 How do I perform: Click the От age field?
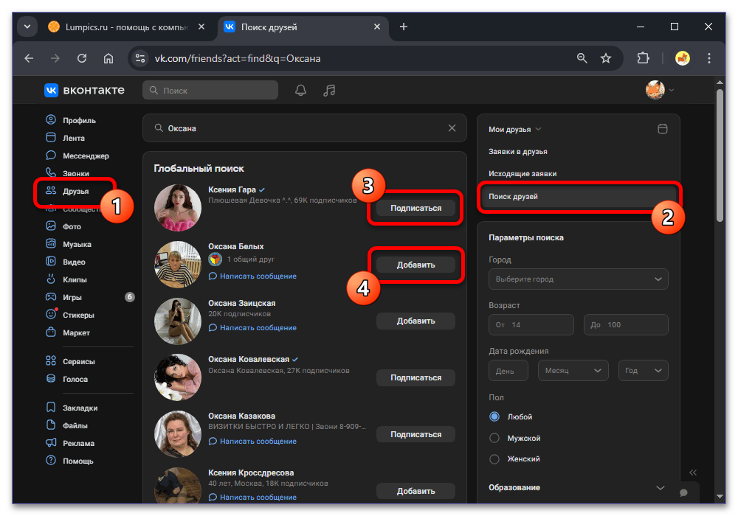point(531,325)
